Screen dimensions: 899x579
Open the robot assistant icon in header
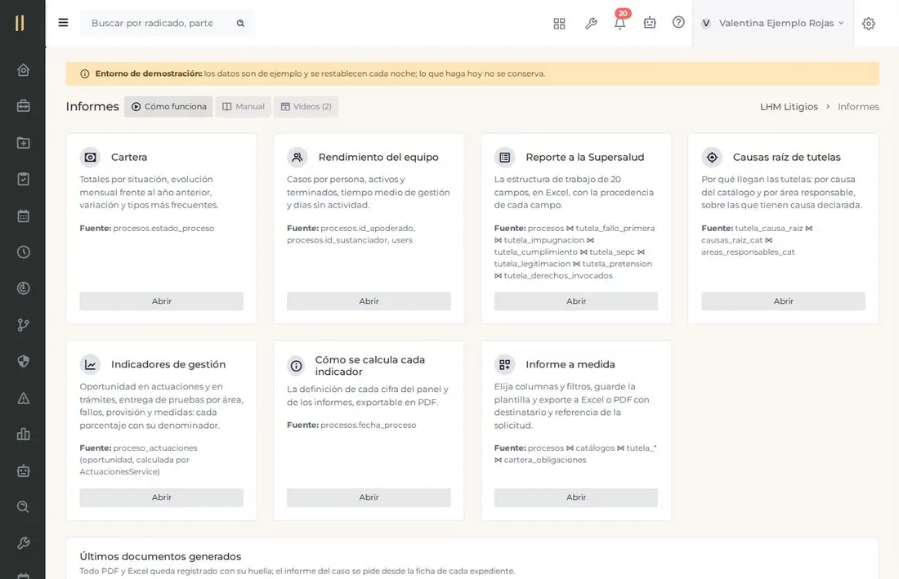click(x=650, y=23)
